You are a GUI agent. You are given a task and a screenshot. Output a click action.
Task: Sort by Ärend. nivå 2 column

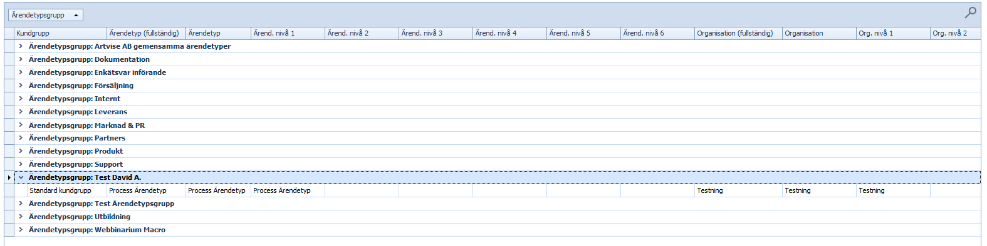[362, 33]
